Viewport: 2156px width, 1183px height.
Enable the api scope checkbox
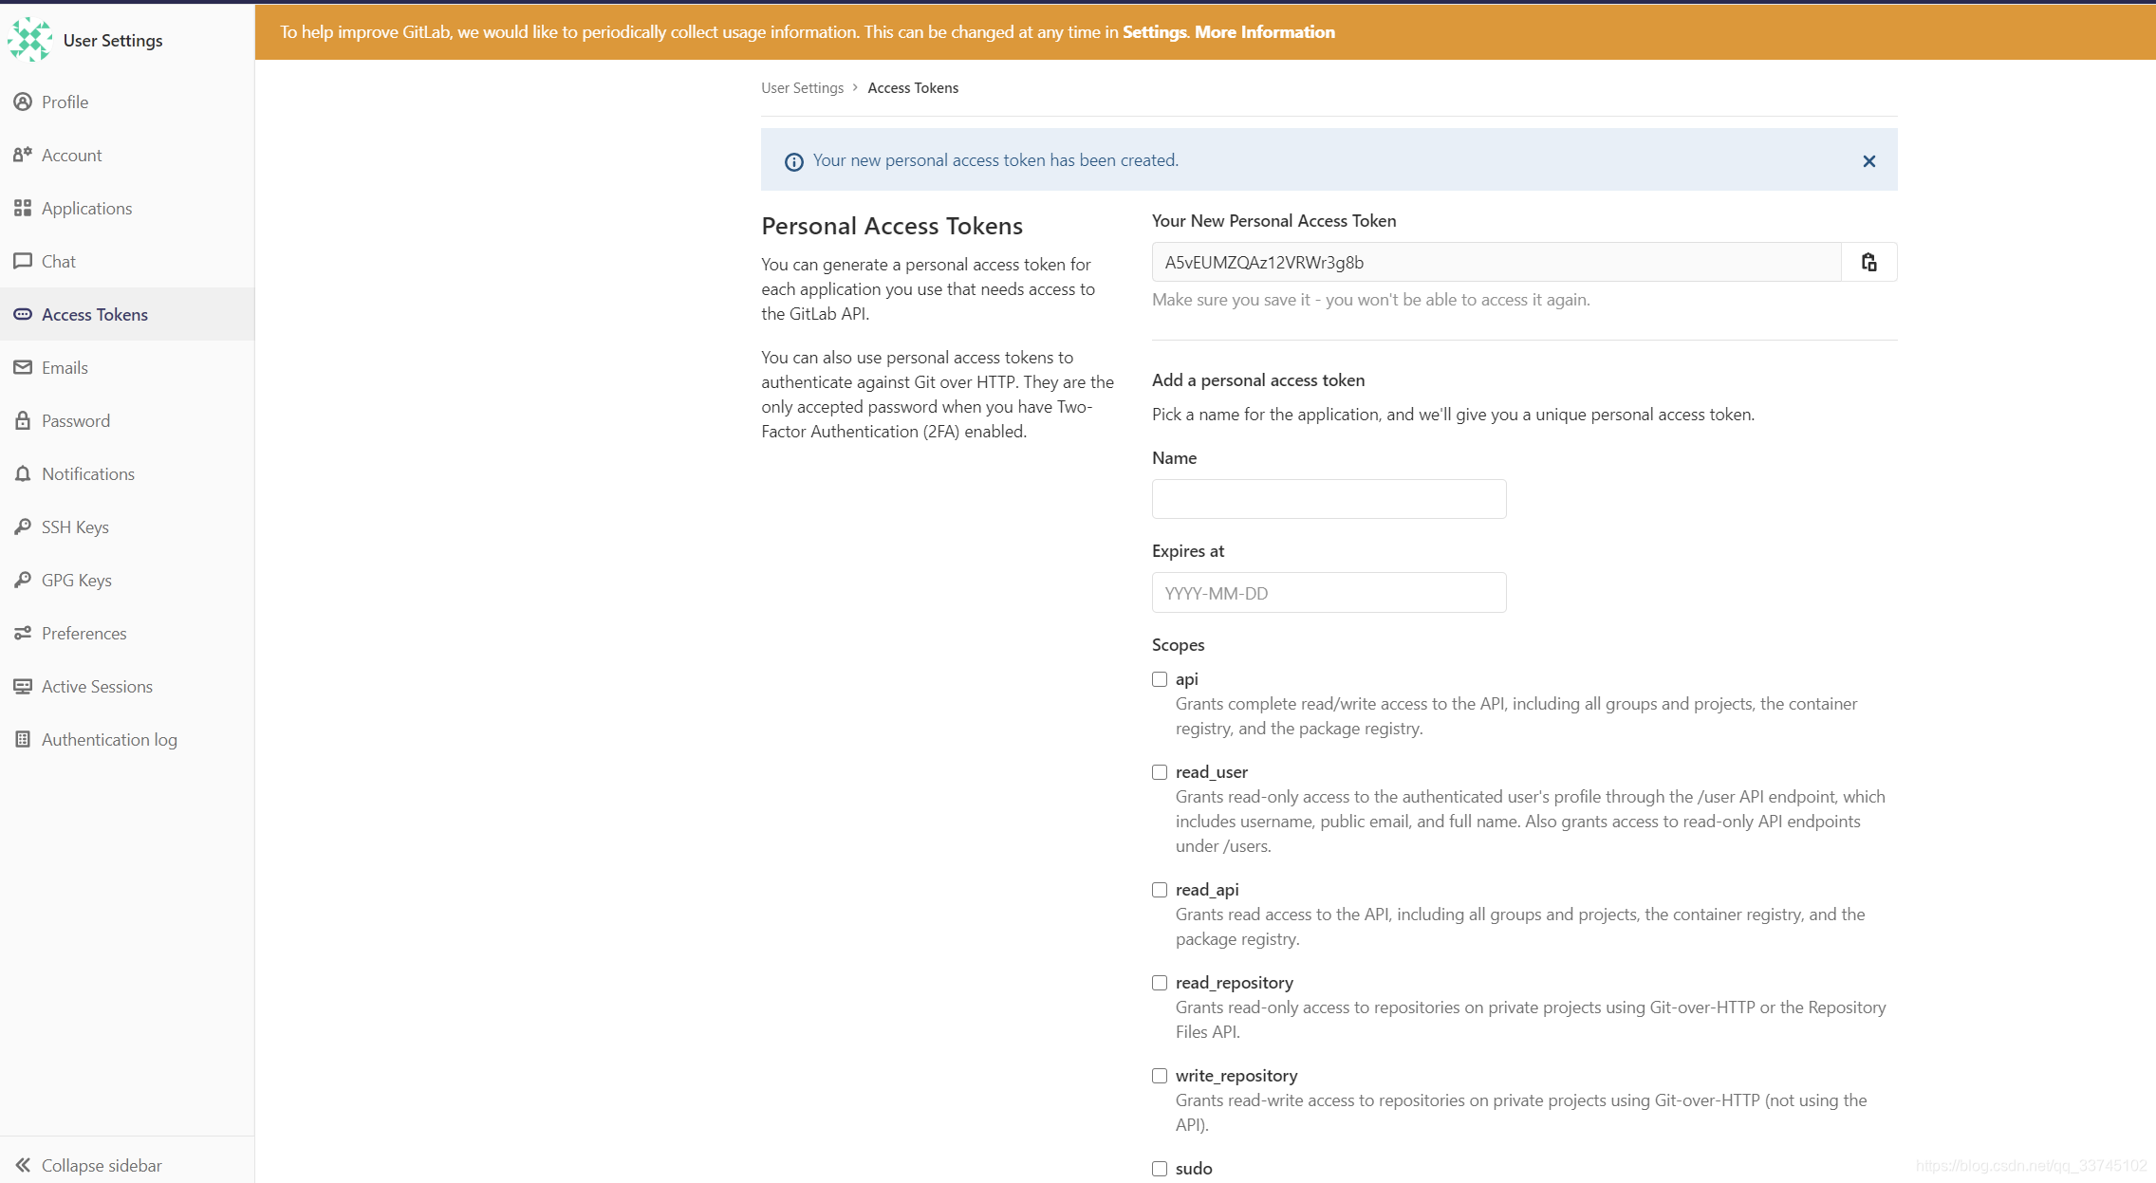1160,679
